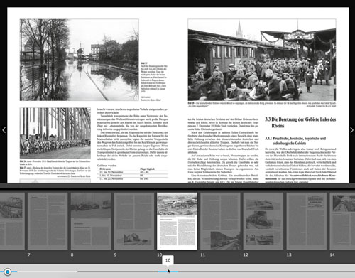Open page 8 thumbnail with ship photo
The image size is (355, 278).
pyautogui.click(x=91, y=221)
